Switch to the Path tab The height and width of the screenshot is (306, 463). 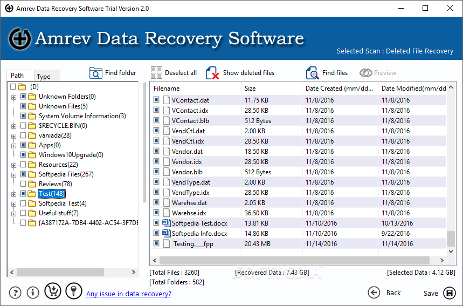[x=20, y=76]
